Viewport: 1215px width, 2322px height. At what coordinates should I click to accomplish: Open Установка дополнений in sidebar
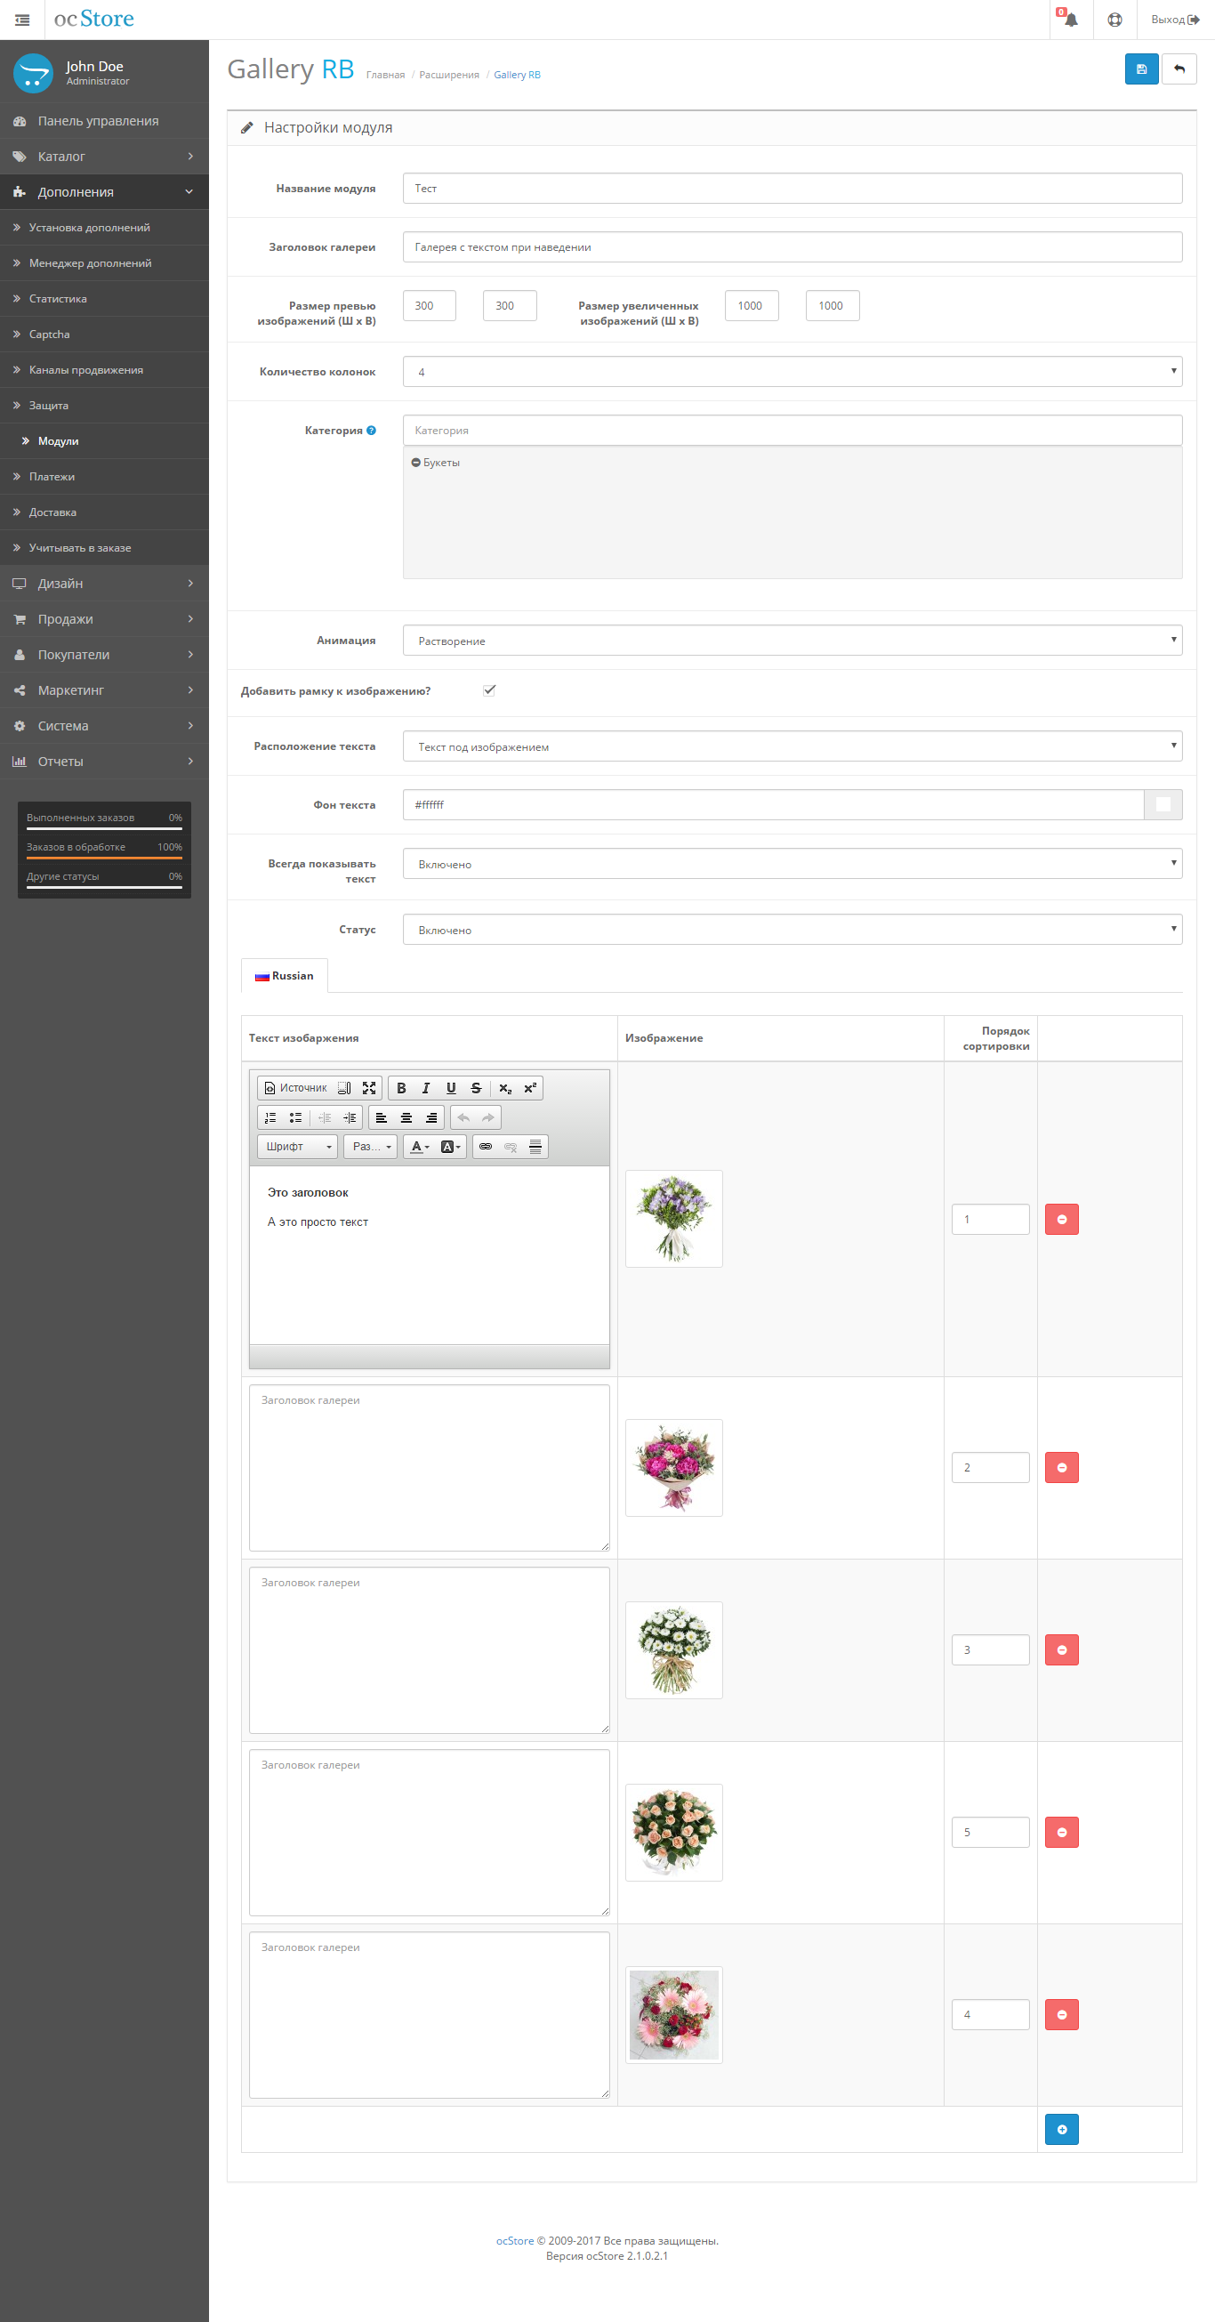105,227
